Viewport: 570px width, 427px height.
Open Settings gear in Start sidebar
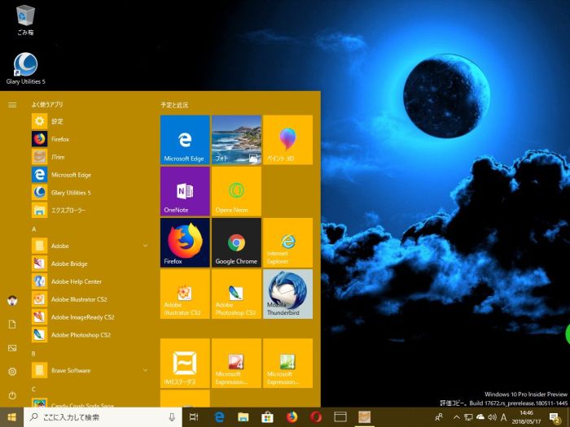(12, 372)
